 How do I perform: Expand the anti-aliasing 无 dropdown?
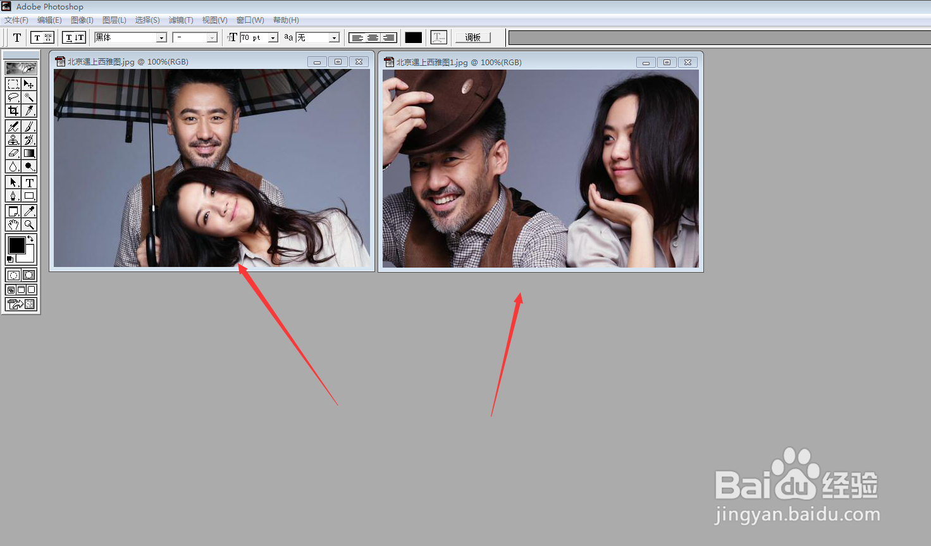[x=334, y=38]
